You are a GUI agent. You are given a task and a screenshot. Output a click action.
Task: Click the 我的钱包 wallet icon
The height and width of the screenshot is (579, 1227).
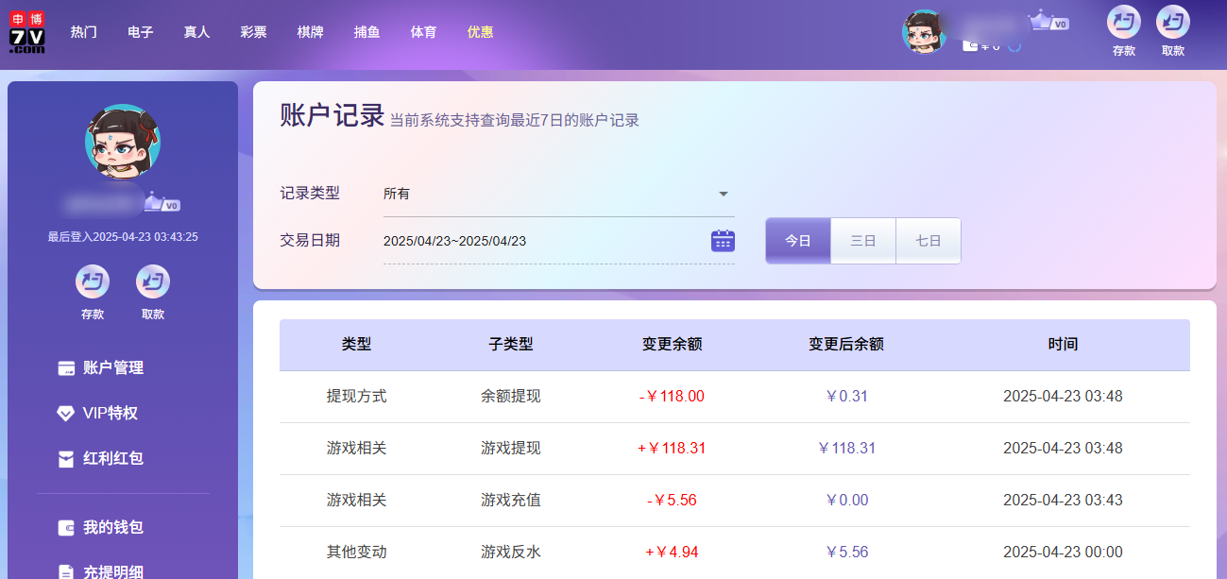coord(64,527)
